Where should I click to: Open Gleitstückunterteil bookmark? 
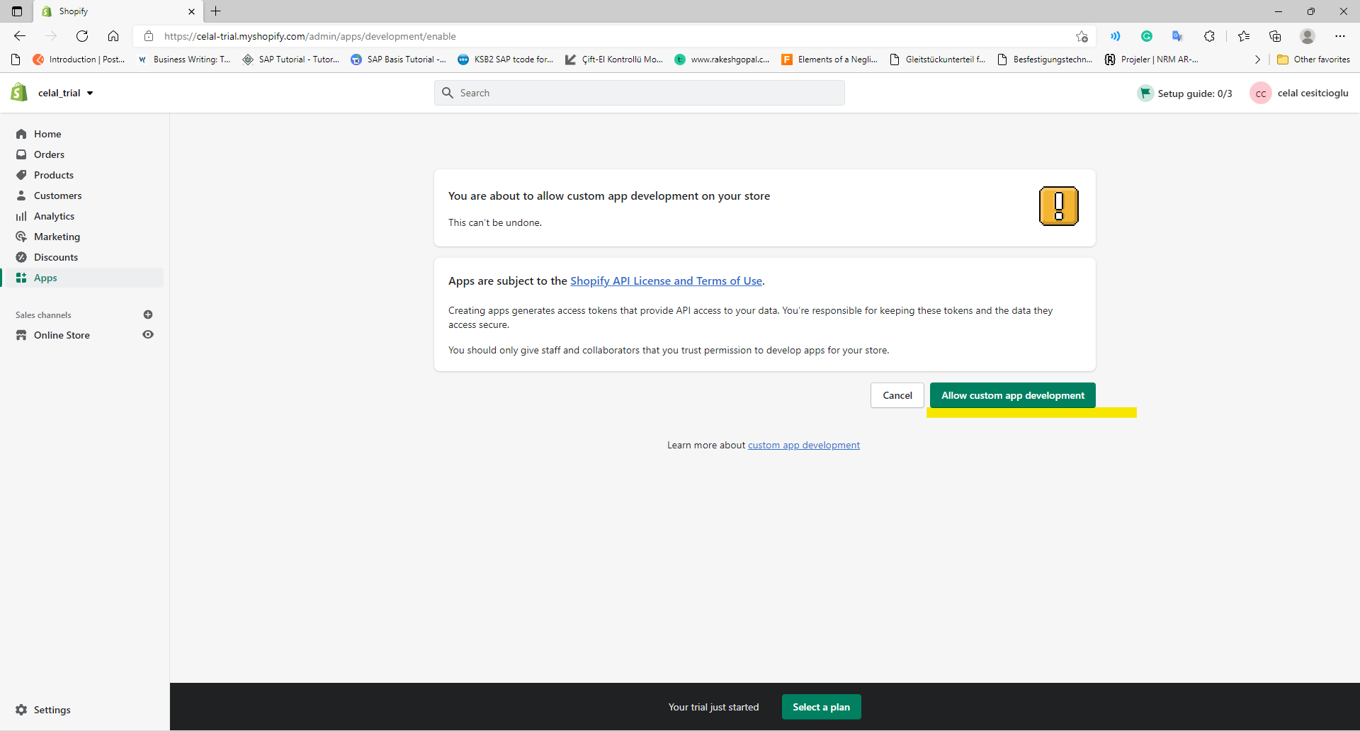[937, 59]
